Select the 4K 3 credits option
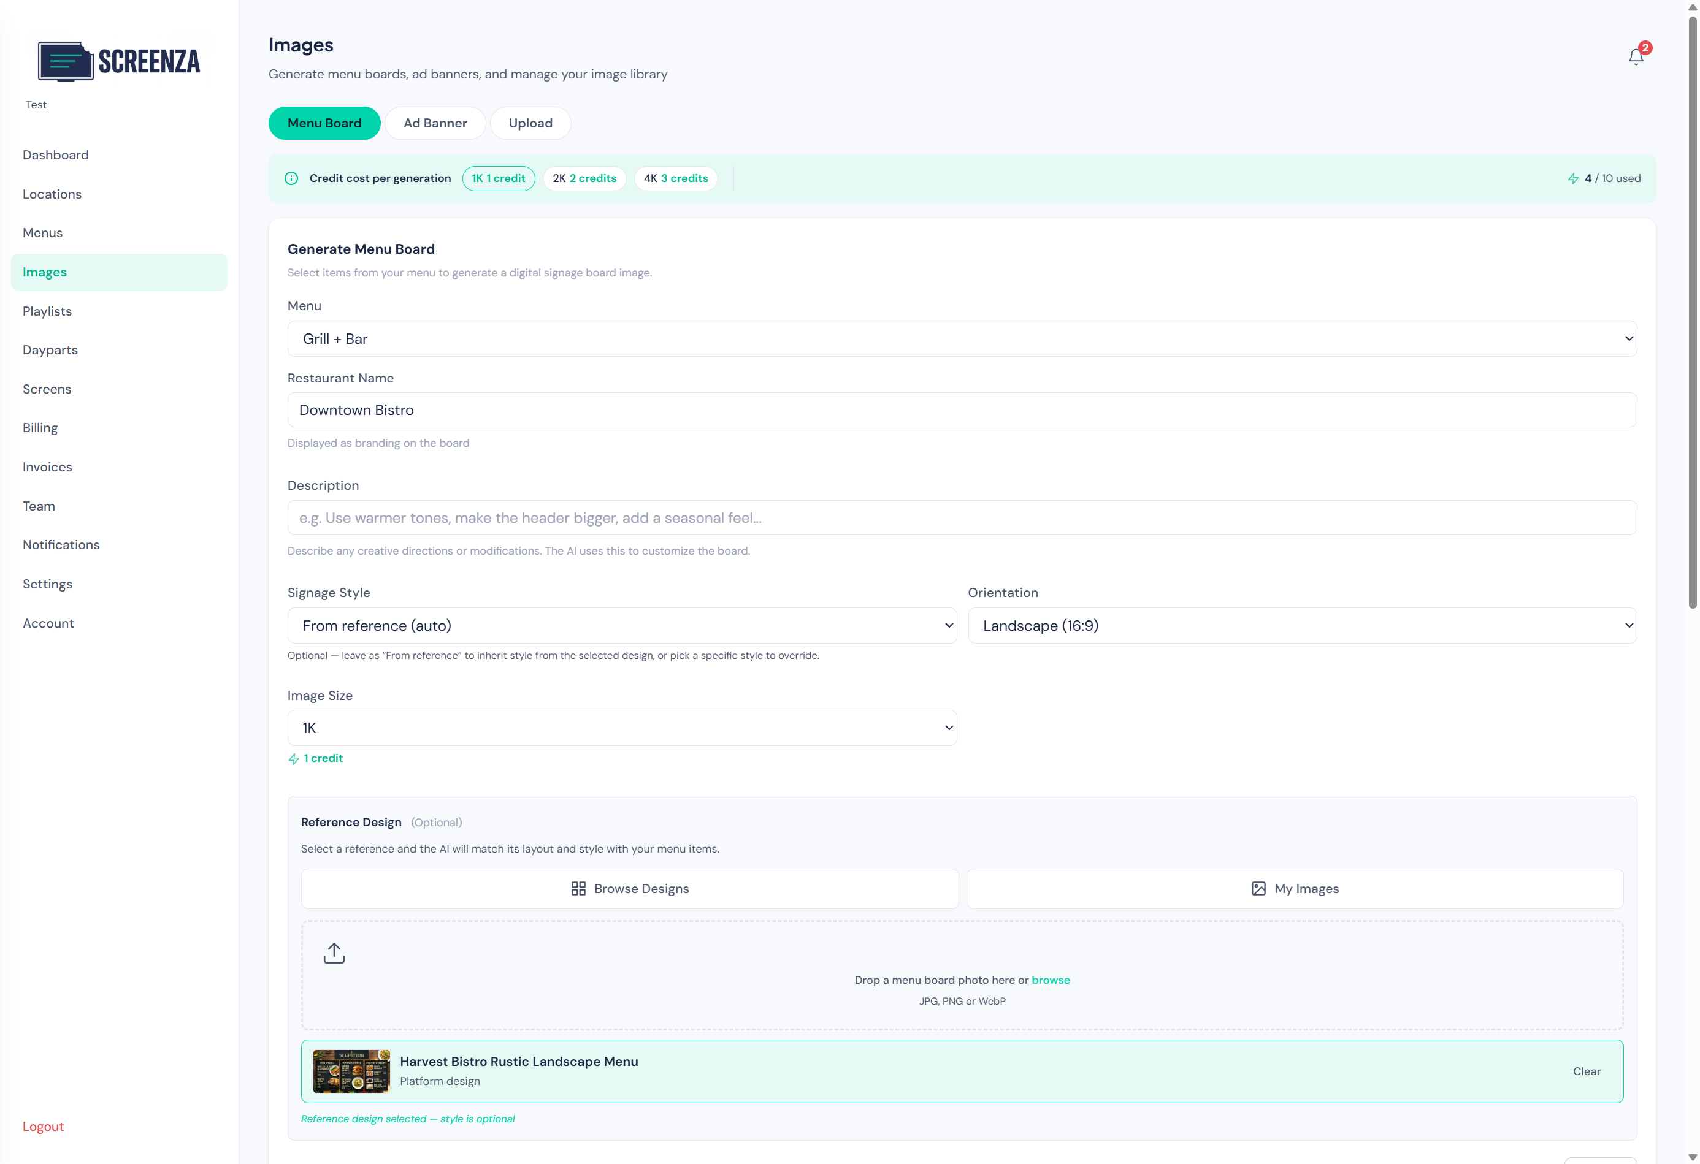Screen dimensions: 1700x1164 [x=675, y=178]
